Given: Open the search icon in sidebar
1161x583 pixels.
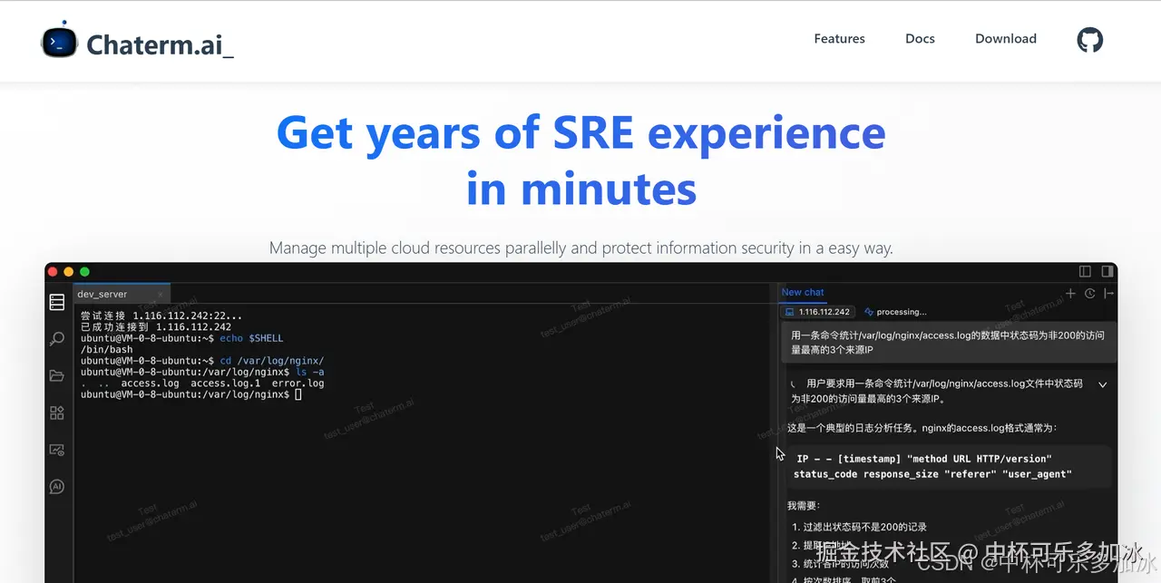Looking at the screenshot, I should point(57,339).
